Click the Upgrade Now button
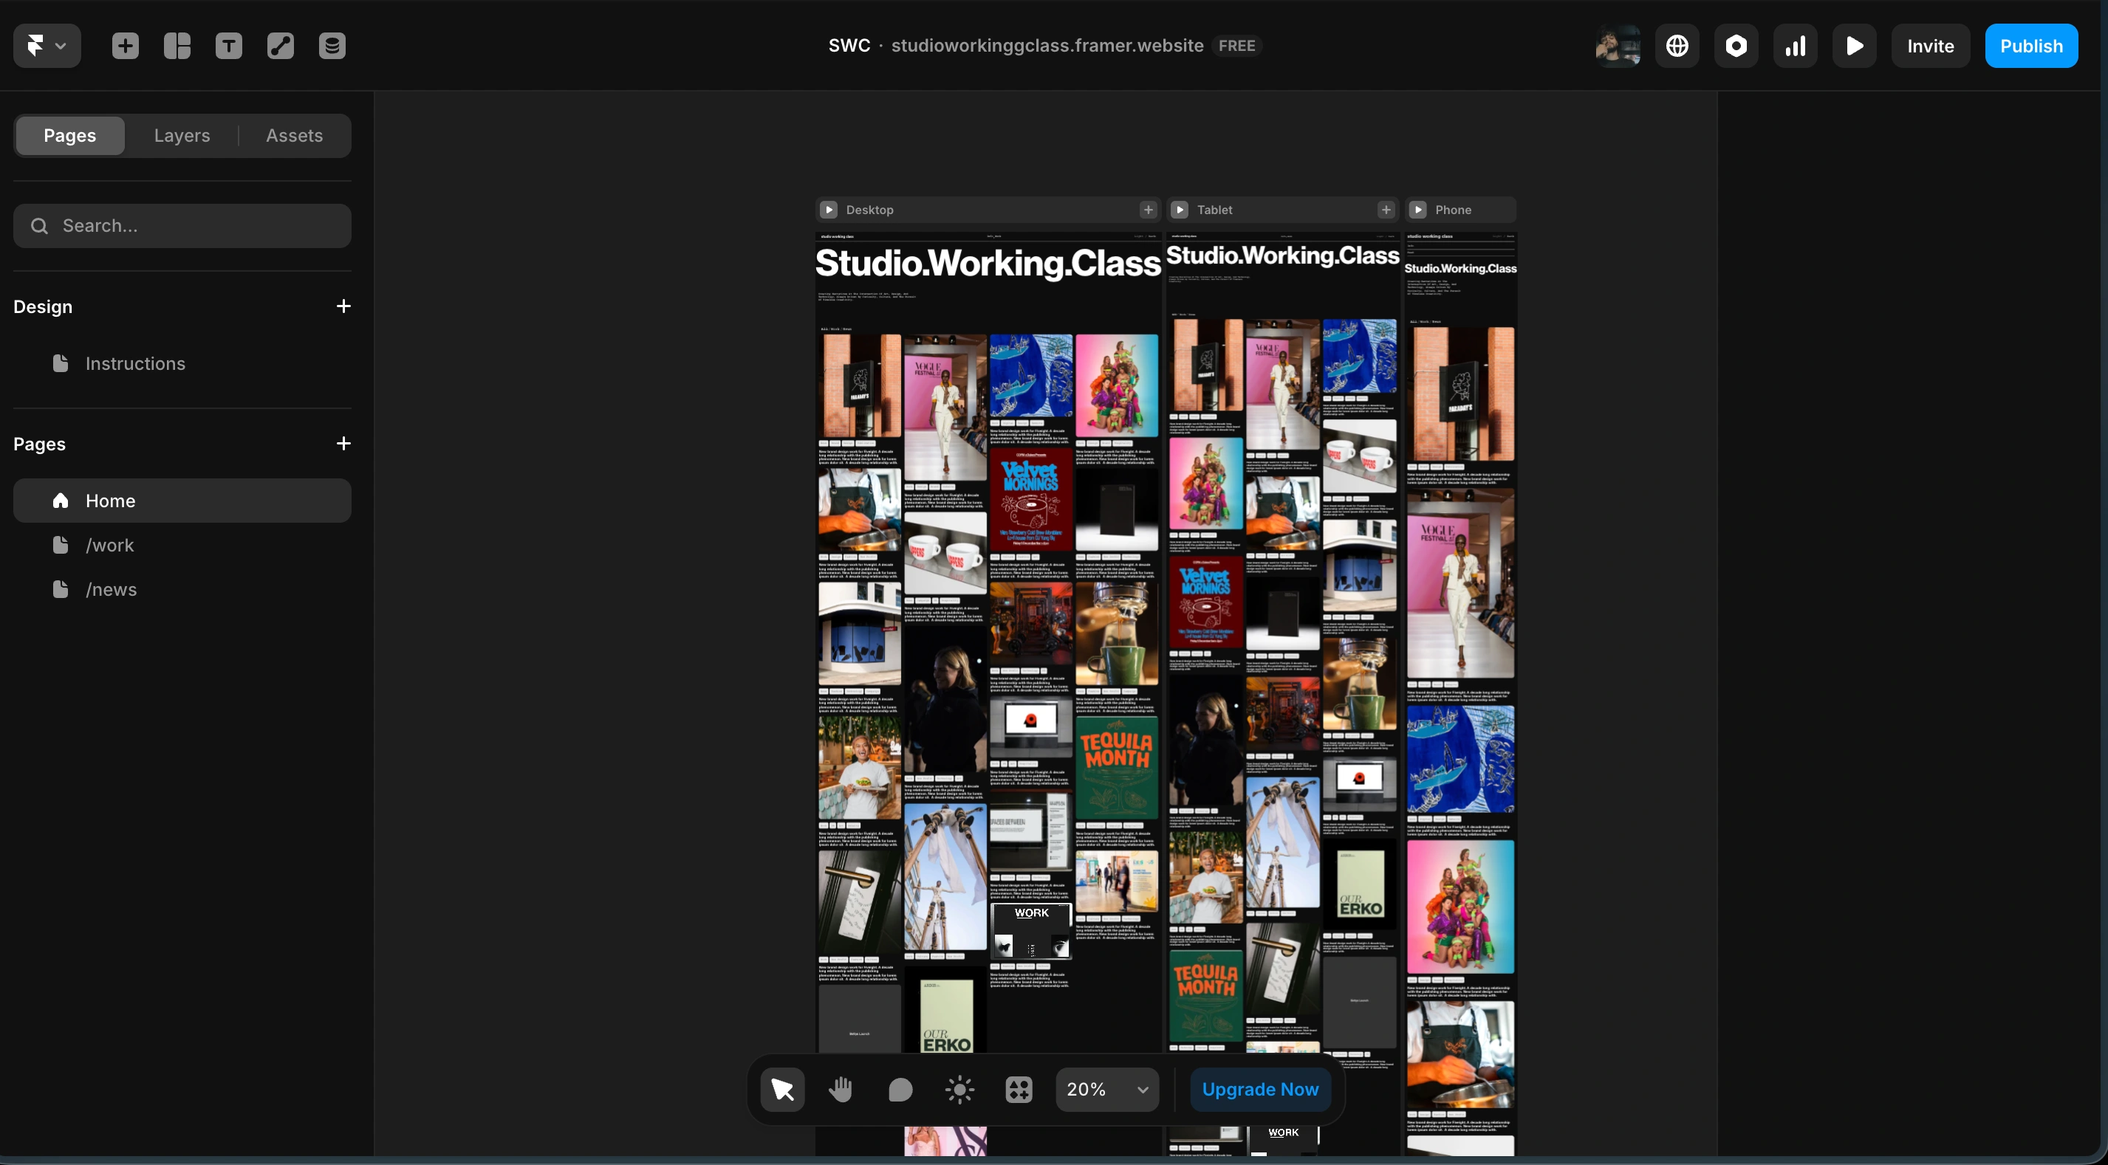Viewport: 2108px width, 1165px height. click(x=1259, y=1089)
